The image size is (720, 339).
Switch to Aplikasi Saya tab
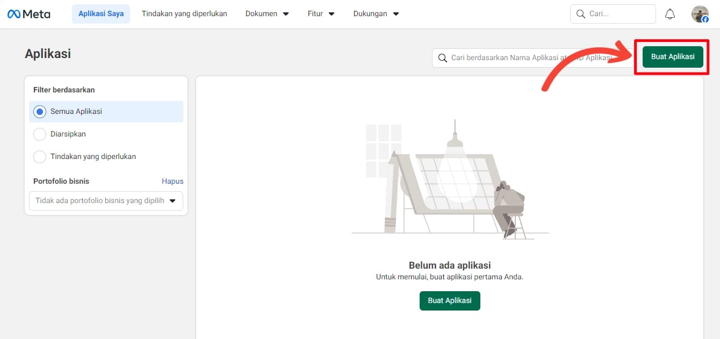(101, 14)
